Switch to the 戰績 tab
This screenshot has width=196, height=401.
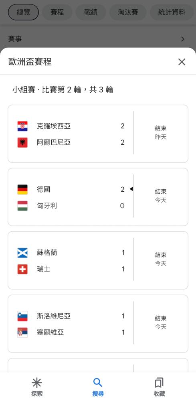tap(91, 12)
